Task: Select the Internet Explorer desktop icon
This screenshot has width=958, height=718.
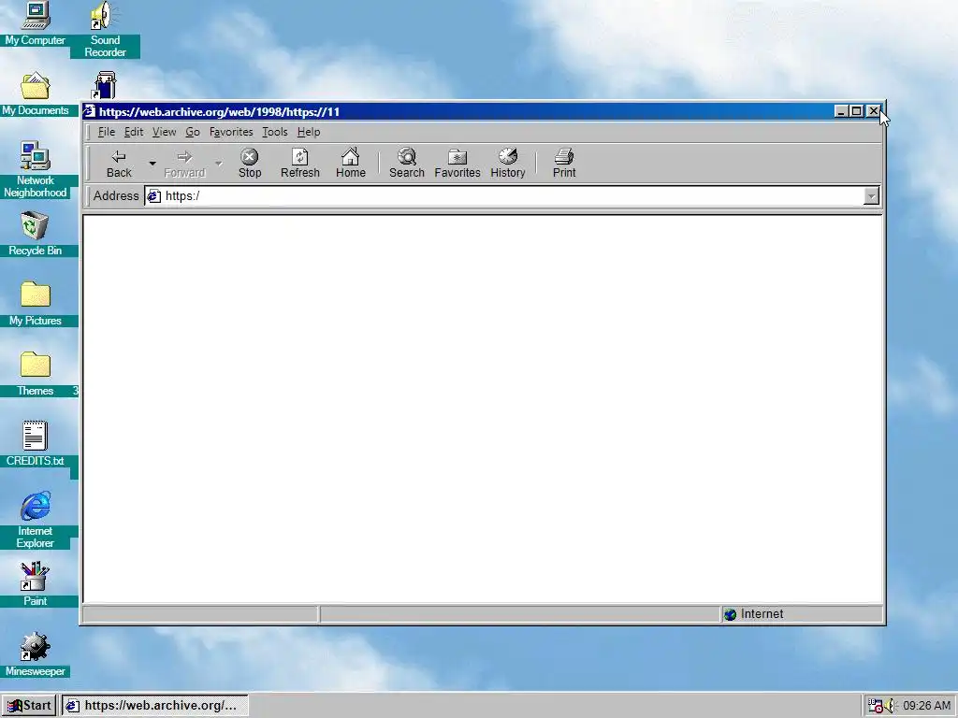Action: point(36,519)
